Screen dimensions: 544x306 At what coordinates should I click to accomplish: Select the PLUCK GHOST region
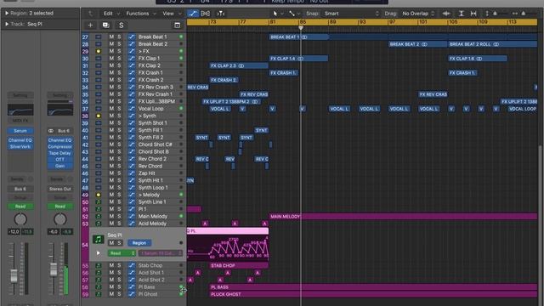pyautogui.click(x=373, y=294)
